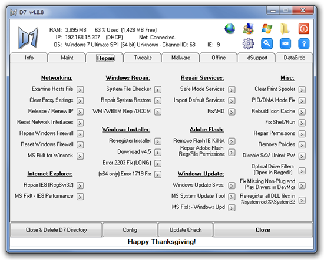Screen dimensions: 324x260
Task: Run Disable SAV Uninst PW arrow
Action: [x=302, y=156]
